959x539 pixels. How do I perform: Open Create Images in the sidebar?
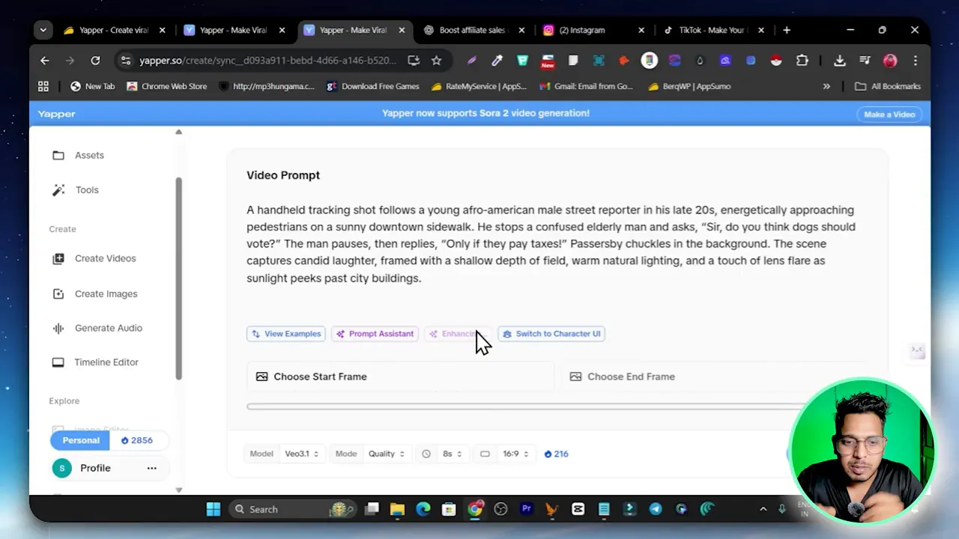click(x=105, y=293)
